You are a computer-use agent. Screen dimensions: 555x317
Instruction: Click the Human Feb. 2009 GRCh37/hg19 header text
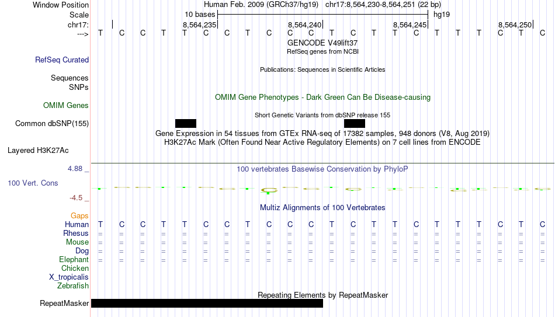pyautogui.click(x=261, y=5)
